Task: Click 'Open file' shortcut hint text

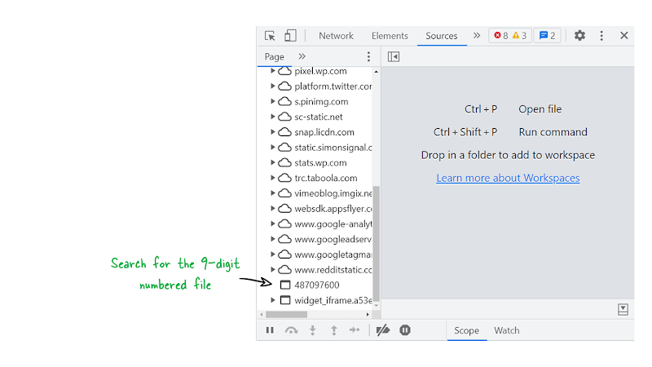Action: click(540, 109)
